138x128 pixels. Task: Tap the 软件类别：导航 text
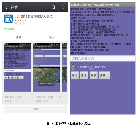[x=13, y=97]
